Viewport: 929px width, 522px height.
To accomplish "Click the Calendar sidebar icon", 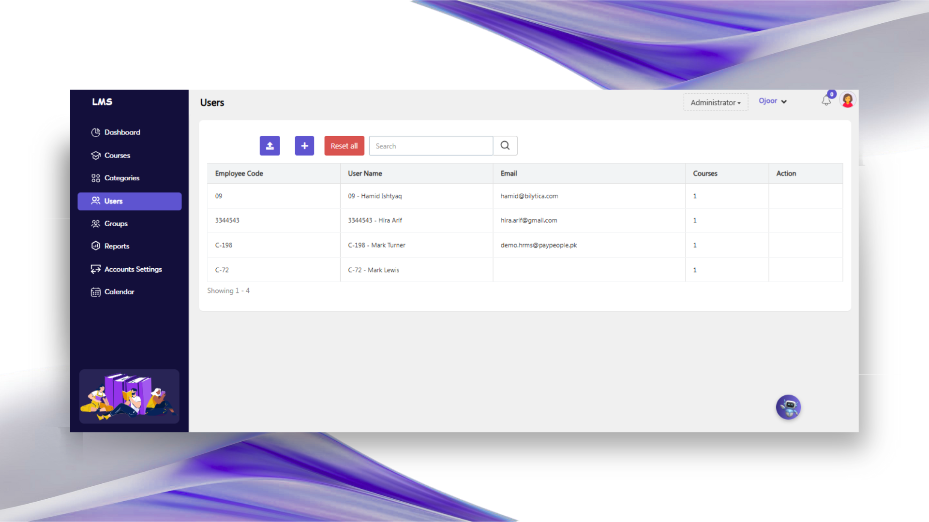I will (96, 292).
